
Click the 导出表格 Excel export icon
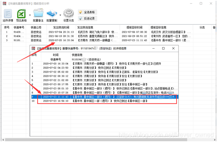pos(21,15)
